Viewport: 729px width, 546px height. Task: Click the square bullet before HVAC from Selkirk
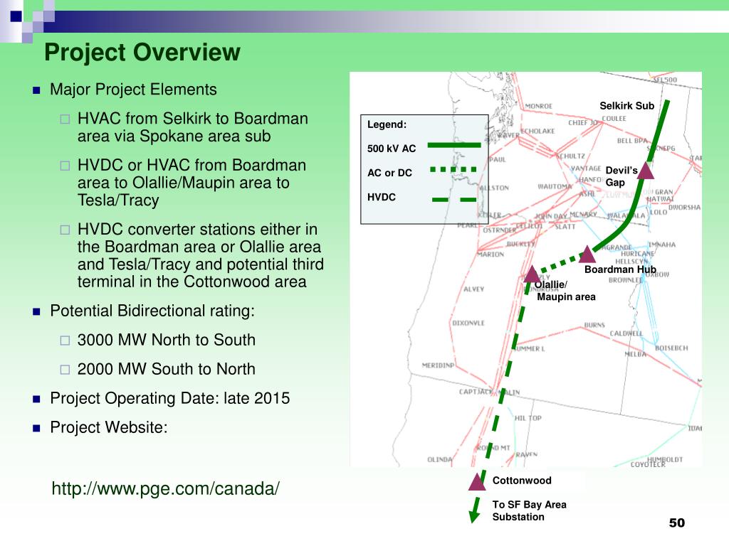pyautogui.click(x=65, y=119)
